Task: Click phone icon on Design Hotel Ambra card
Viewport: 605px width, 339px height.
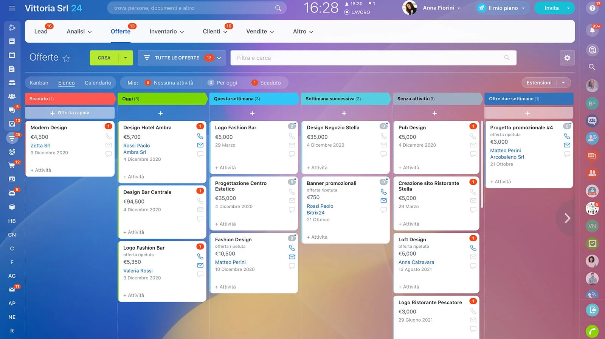Action: point(200,136)
